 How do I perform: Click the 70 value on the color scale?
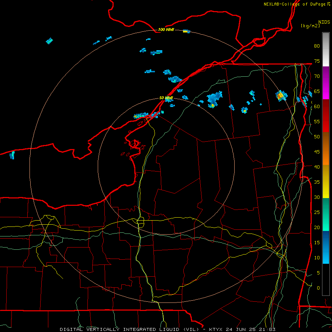click(317, 76)
